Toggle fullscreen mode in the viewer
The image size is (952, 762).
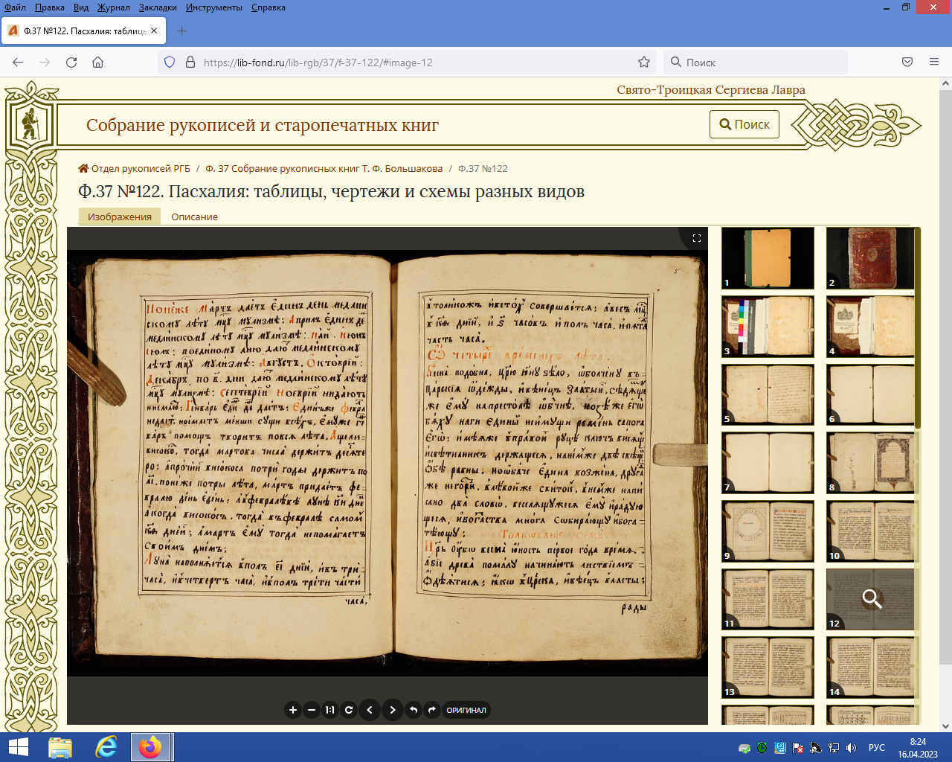[697, 238]
